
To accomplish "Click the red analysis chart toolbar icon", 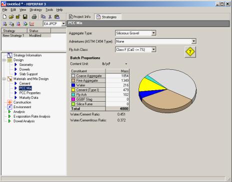I will 32,24.
